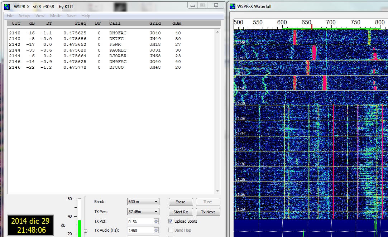
Task: Click the decode list scroll down arrow
Action: click(217, 191)
